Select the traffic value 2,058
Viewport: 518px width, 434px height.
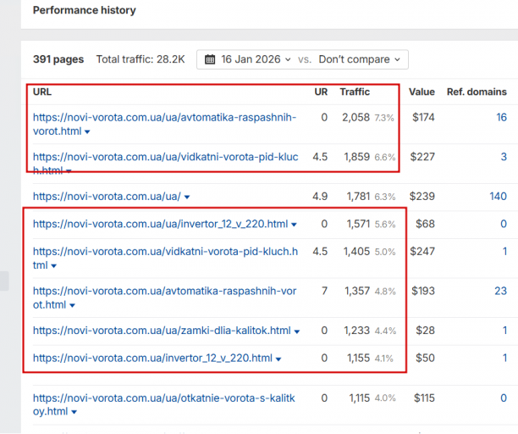pyautogui.click(x=355, y=118)
